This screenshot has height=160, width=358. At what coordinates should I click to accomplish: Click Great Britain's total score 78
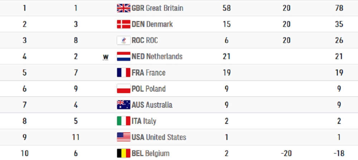pos(339,8)
